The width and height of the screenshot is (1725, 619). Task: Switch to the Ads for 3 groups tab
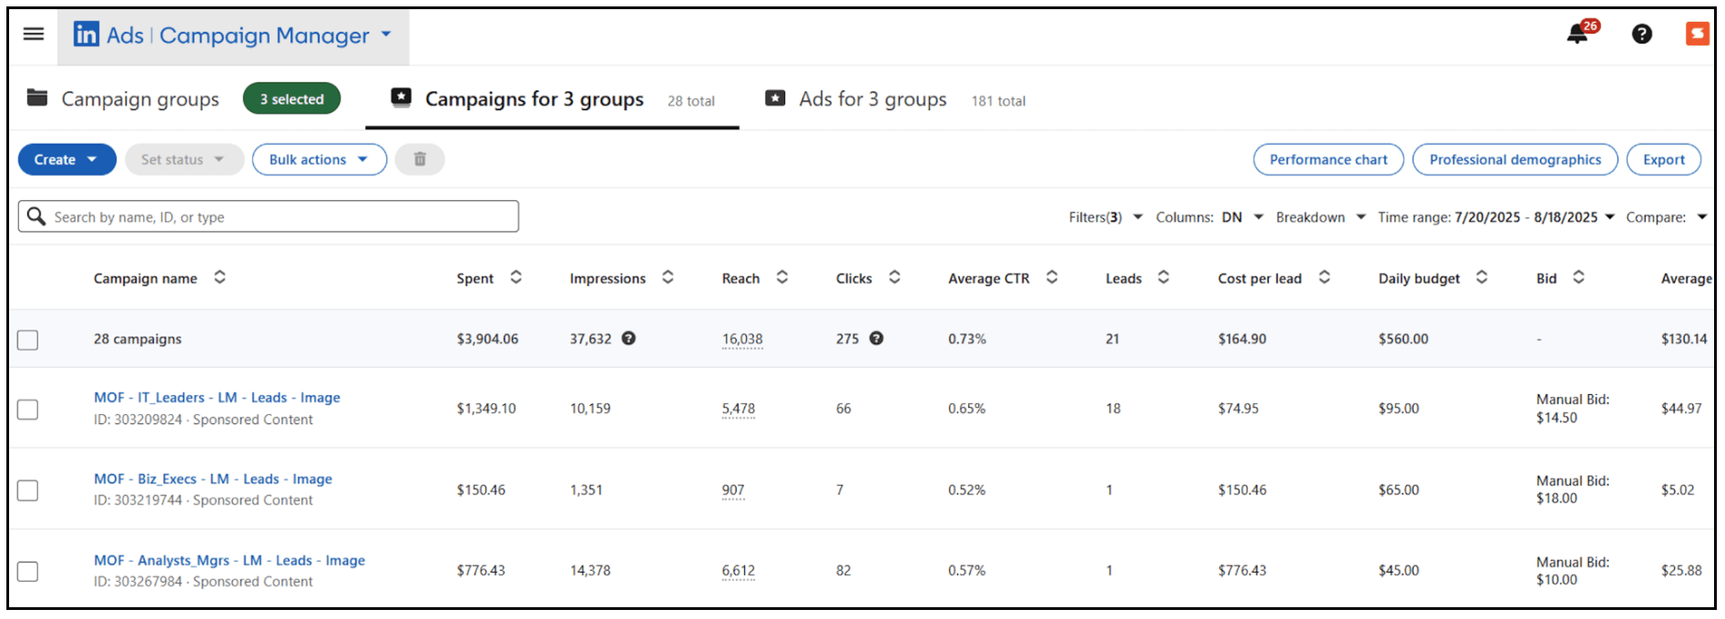tap(873, 99)
